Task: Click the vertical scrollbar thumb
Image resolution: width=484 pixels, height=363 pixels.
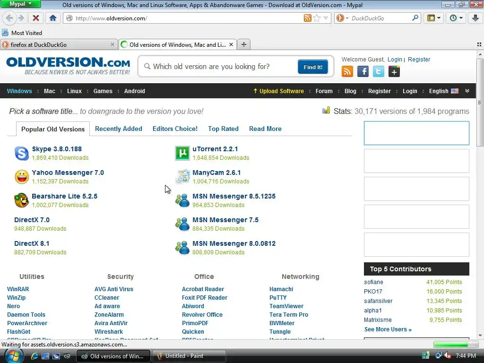Action: coord(480,102)
